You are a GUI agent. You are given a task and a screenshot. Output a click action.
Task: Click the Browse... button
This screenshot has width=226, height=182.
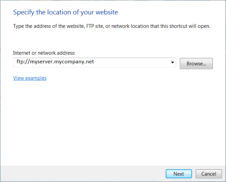coord(196,63)
